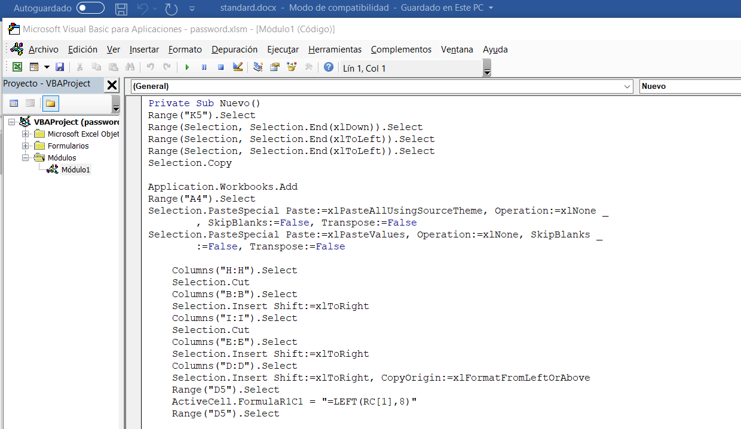This screenshot has height=429, width=741.
Task: Toggle the Autoguardado switch
Action: coord(90,8)
